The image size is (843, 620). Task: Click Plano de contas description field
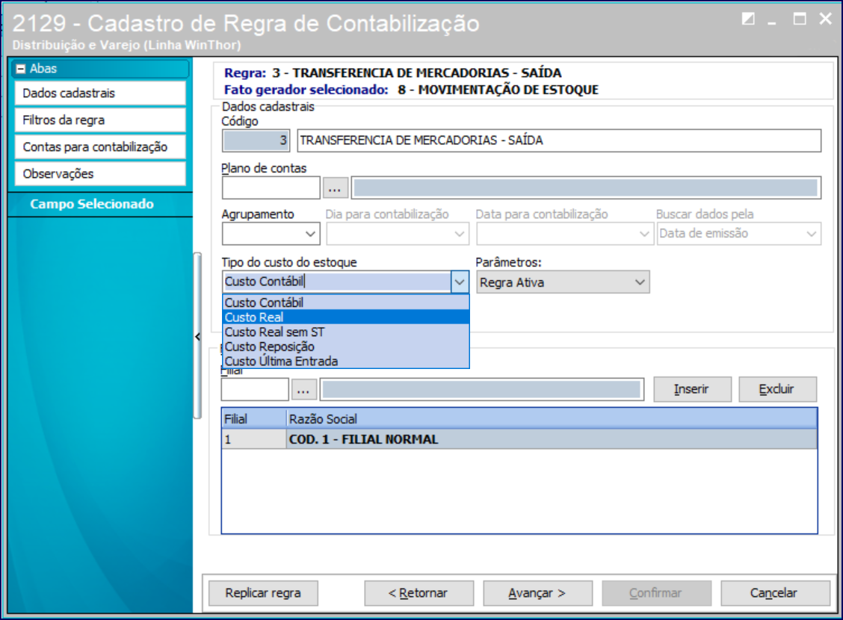pyautogui.click(x=586, y=188)
